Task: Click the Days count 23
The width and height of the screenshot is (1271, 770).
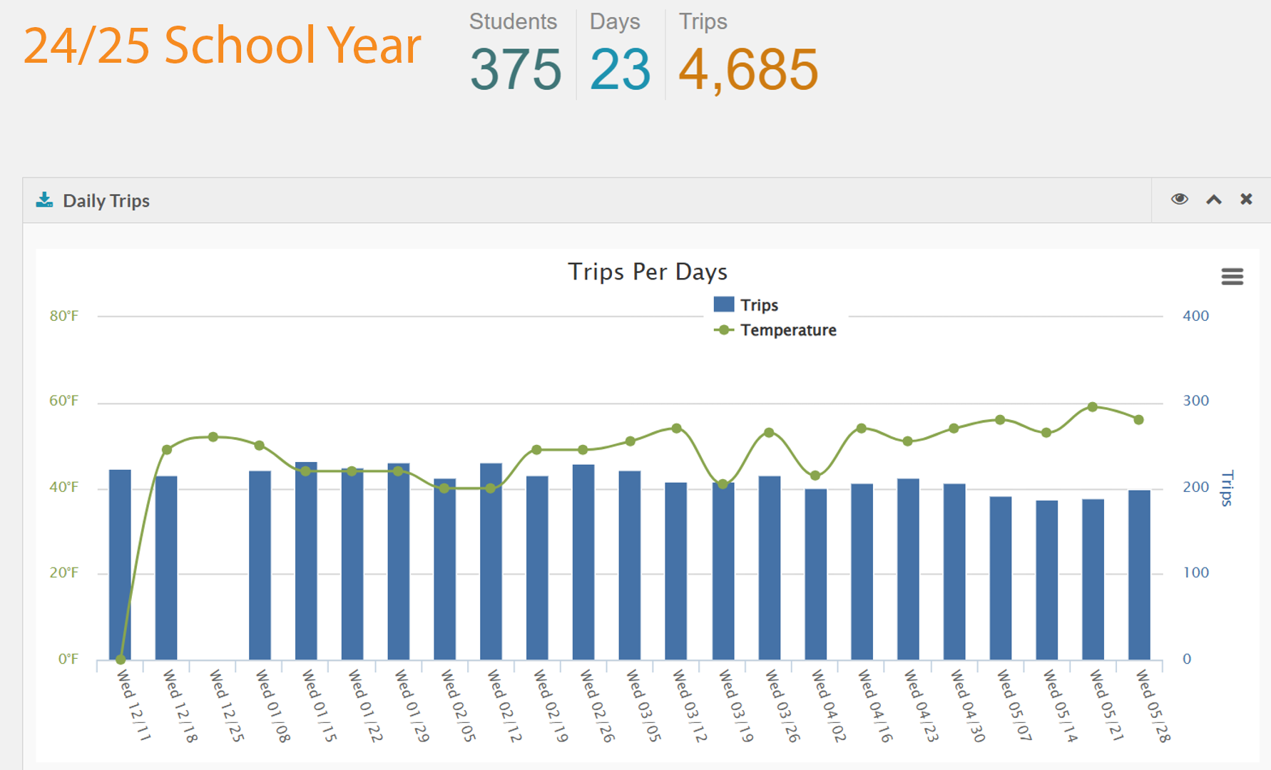Action: 620,70
